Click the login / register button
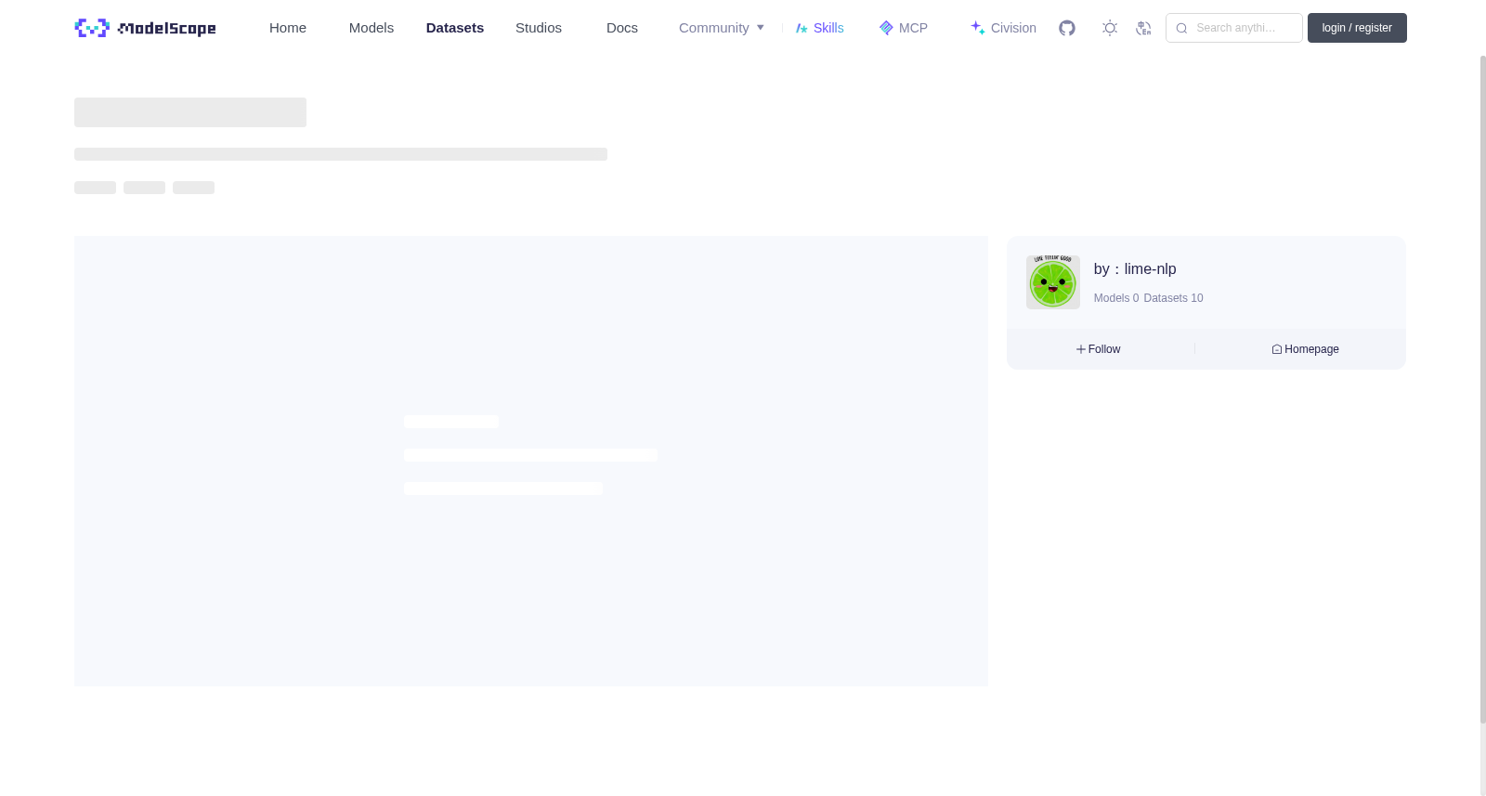The image size is (1486, 796). pos(1357,28)
